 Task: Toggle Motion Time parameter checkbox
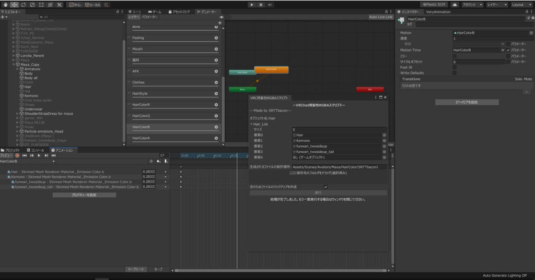(x=508, y=50)
